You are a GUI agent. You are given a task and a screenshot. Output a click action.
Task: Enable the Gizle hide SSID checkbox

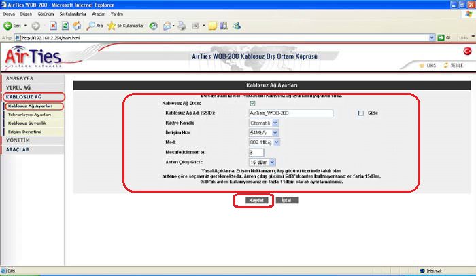coord(361,113)
